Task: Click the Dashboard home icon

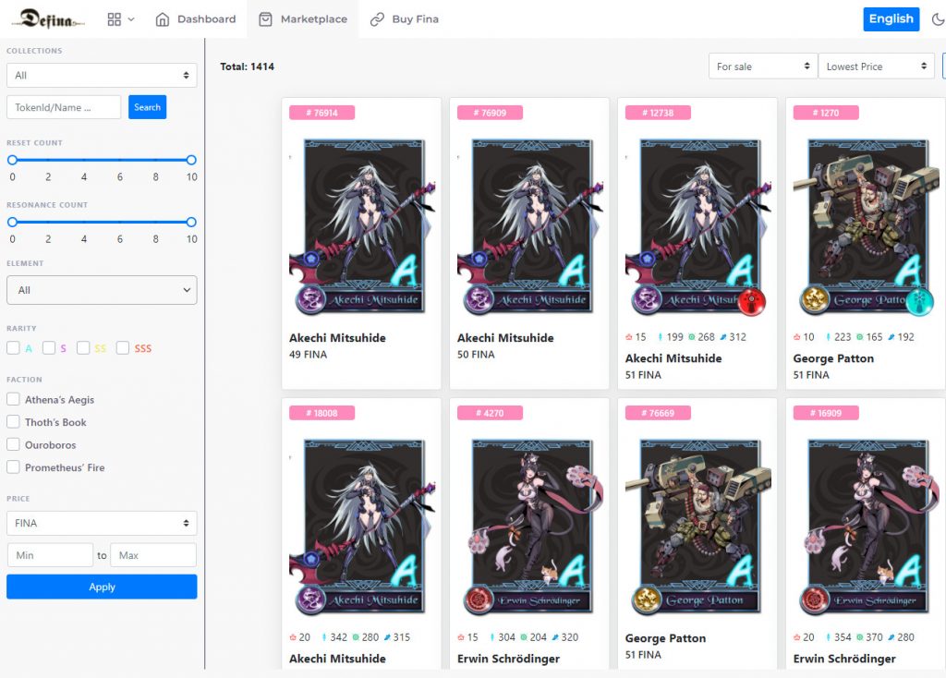Action: click(x=163, y=19)
